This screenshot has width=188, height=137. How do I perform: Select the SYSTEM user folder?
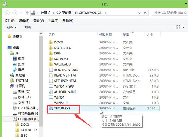pyautogui.click(x=22, y=81)
